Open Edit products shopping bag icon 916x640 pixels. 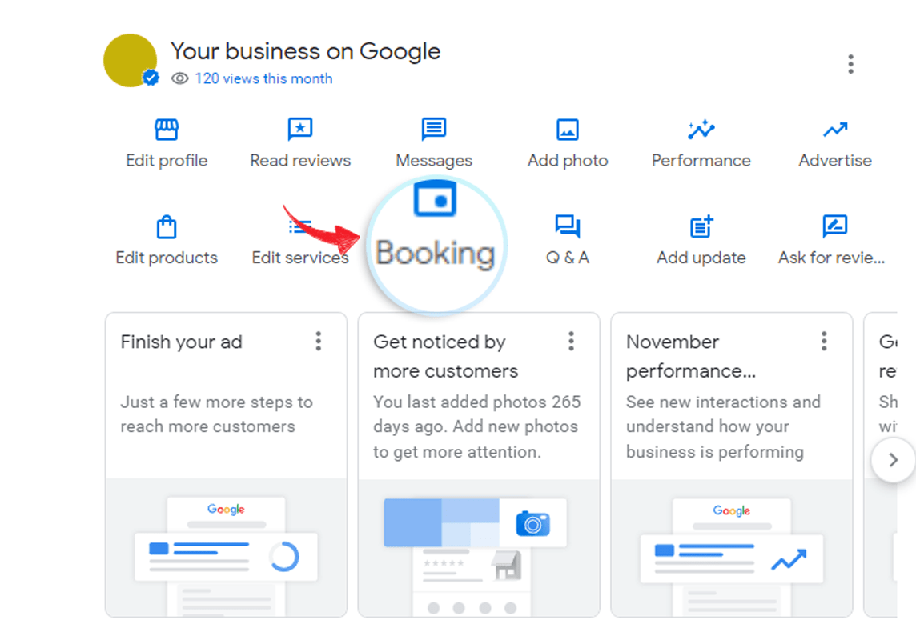167,227
